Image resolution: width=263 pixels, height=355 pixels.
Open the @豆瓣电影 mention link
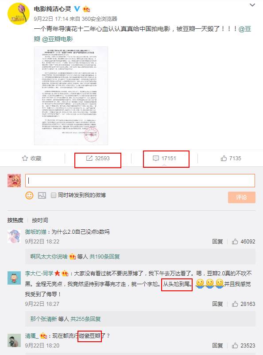[58, 39]
